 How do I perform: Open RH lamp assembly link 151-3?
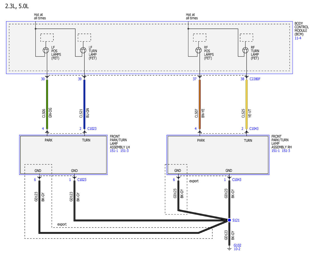[x=286, y=151]
